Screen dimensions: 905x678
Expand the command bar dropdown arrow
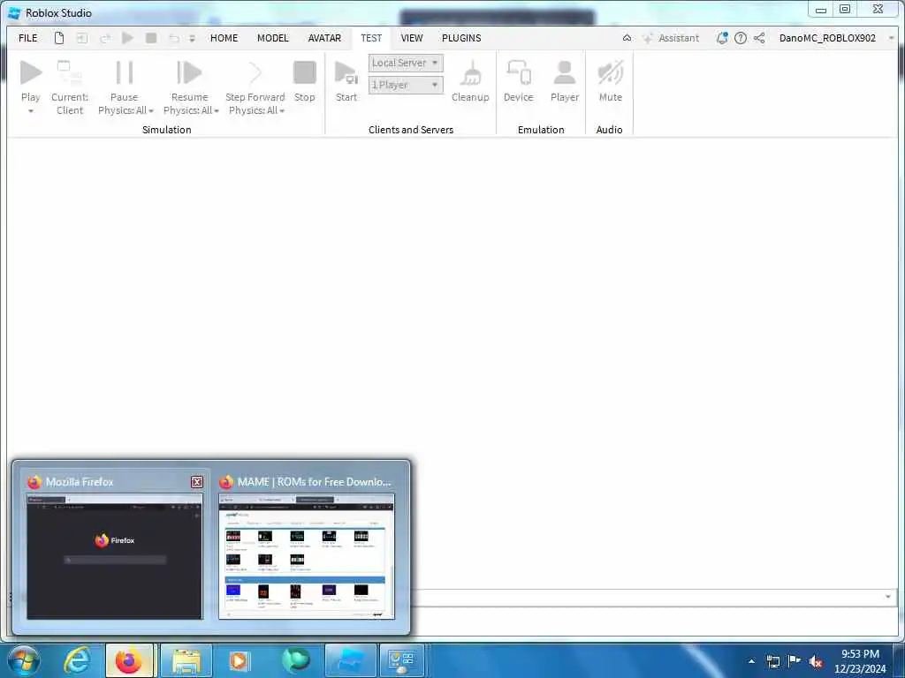pos(887,597)
